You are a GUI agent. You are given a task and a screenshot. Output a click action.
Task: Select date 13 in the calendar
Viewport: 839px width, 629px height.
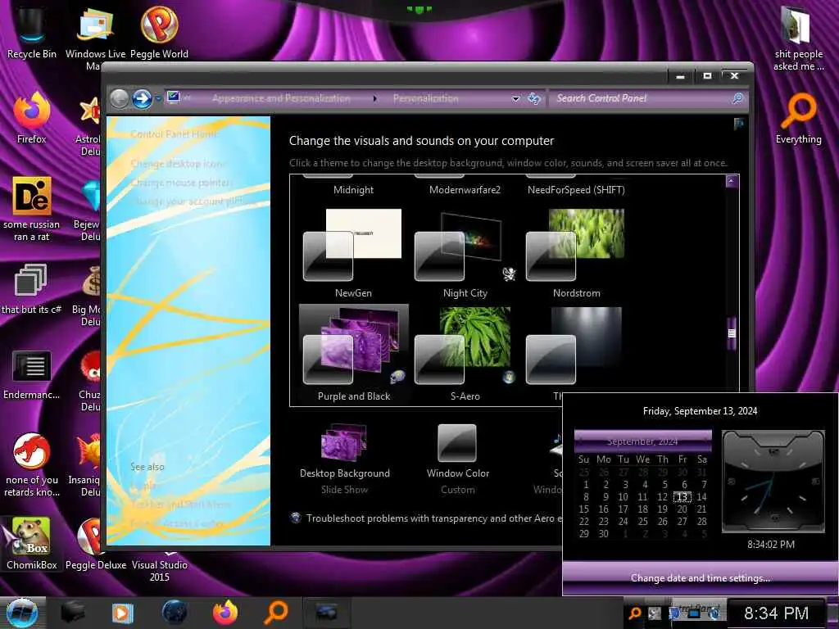click(682, 497)
